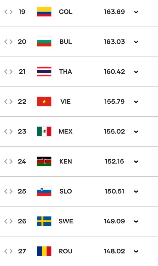Click the Kenya flag icon
Screen dimensions: 158x266
click(44, 161)
